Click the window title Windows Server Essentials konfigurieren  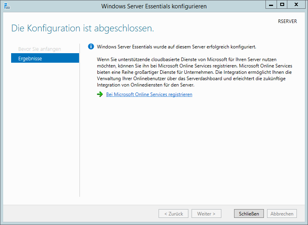pos(154,6)
